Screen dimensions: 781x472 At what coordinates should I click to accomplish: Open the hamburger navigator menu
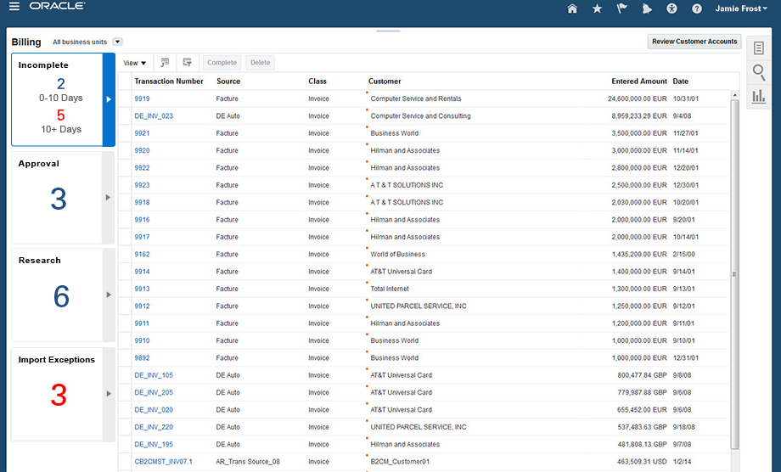click(x=14, y=8)
